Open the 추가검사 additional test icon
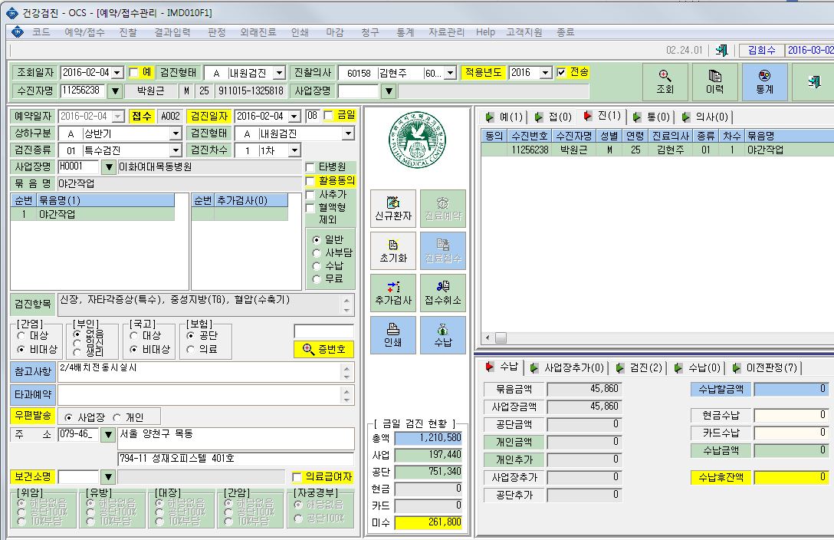Viewport: 834px width, 540px height. coord(393,292)
